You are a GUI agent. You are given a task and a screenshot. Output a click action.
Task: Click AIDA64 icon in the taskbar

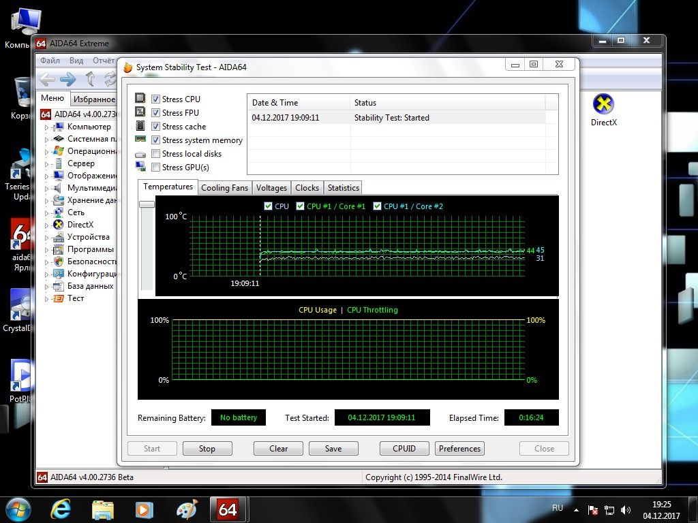point(228,509)
